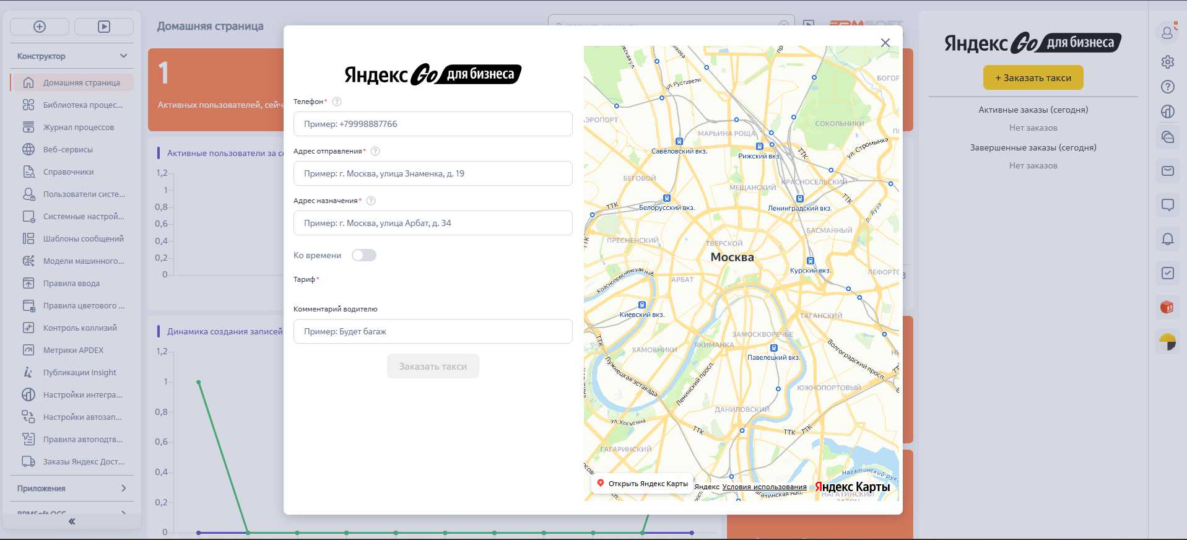
Task: Open Контроль коллизий icon
Action: [28, 328]
